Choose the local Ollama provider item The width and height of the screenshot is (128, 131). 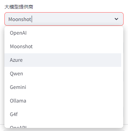(63, 101)
